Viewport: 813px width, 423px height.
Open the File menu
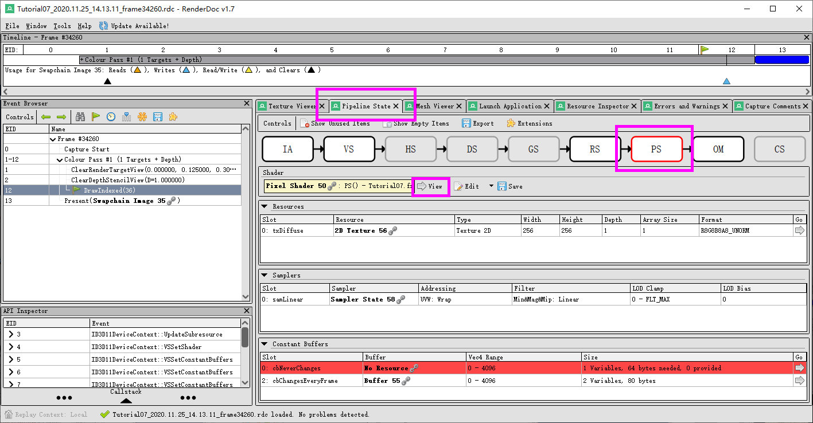12,26
